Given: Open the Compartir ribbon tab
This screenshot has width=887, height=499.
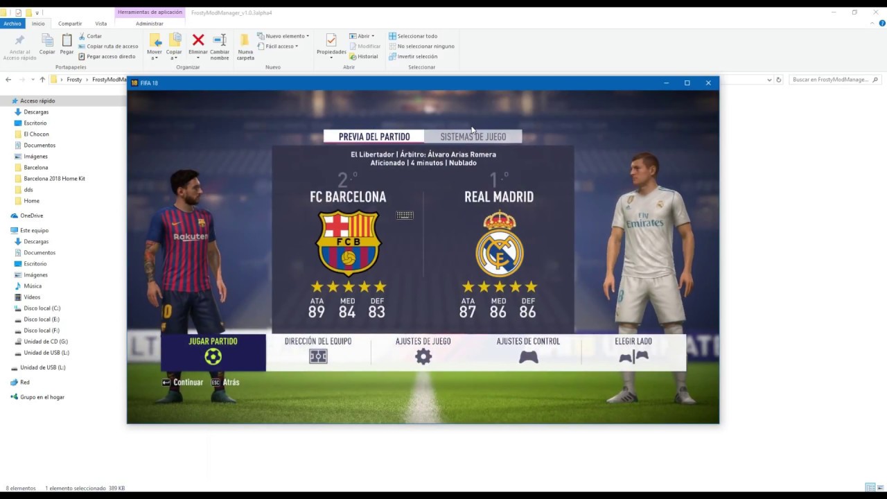Looking at the screenshot, I should (70, 24).
